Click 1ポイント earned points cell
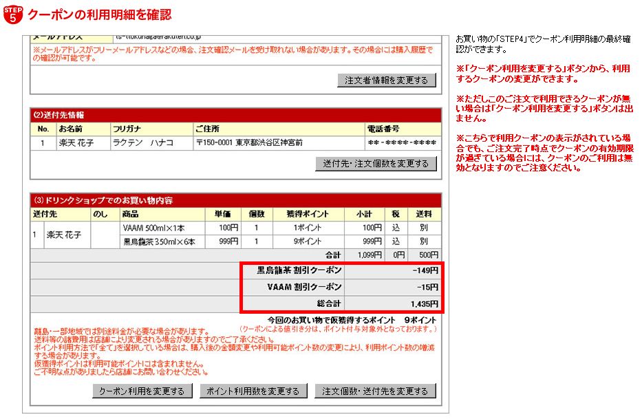 [308, 228]
